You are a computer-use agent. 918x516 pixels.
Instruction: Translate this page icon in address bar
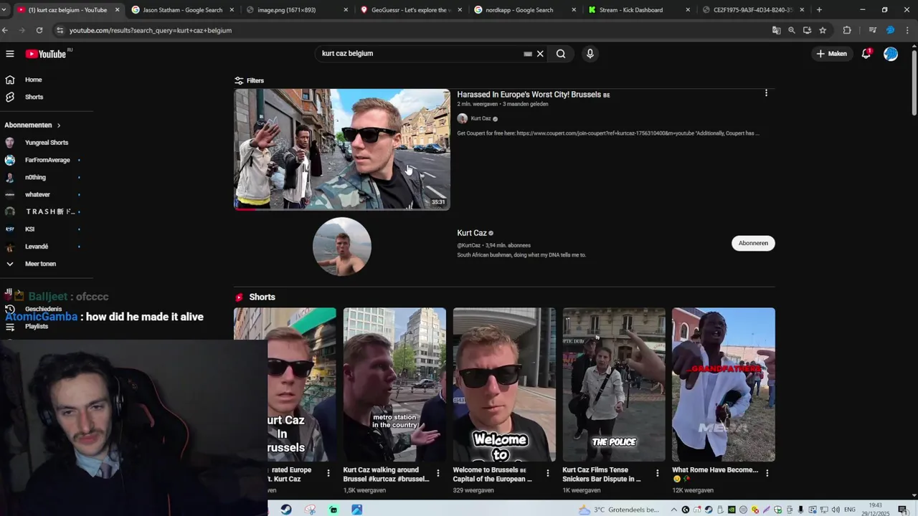coord(776,30)
